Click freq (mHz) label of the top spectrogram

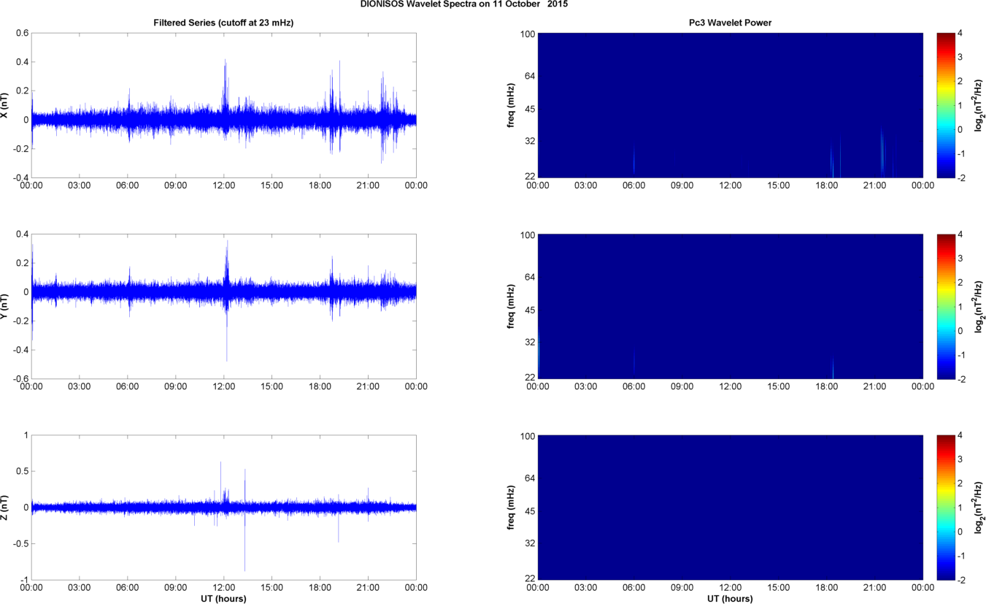coord(512,105)
